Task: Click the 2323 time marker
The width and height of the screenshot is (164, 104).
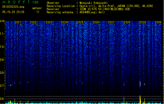Action: coord(49,22)
